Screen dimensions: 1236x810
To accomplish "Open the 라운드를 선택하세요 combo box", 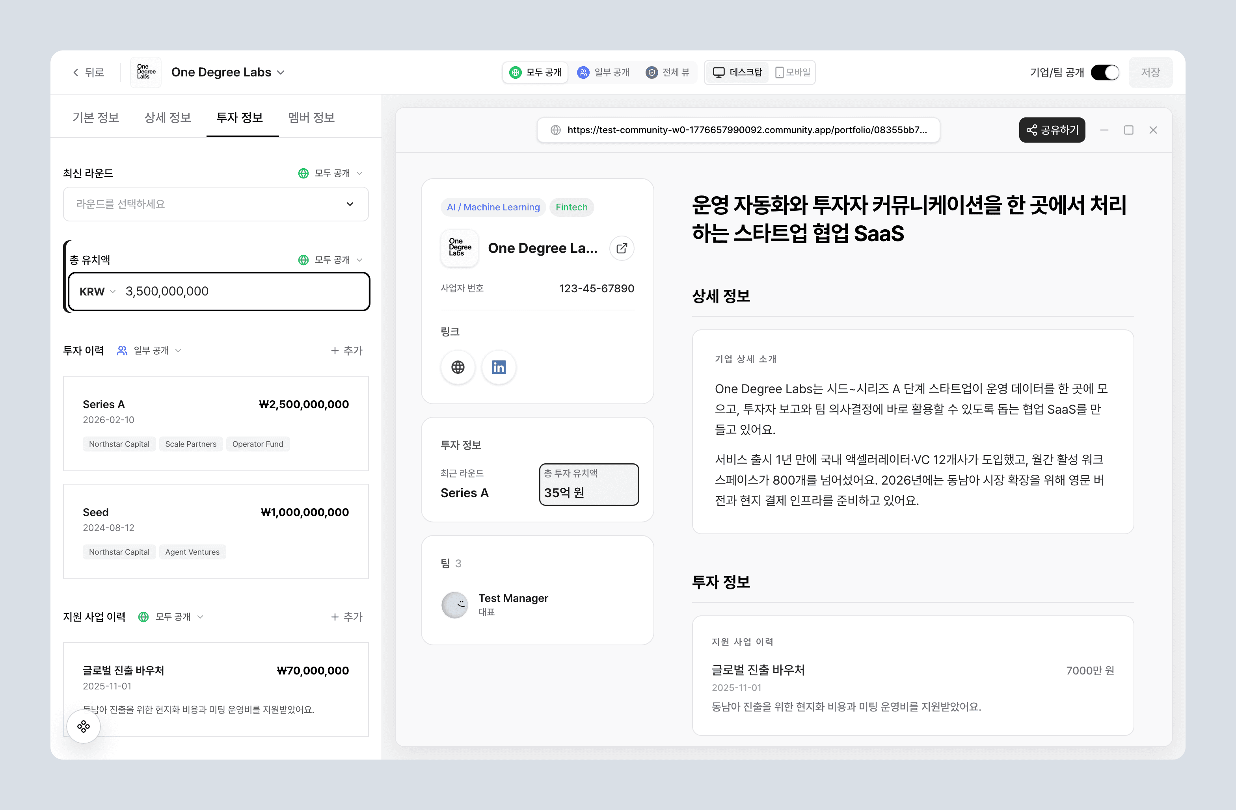I will 216,204.
